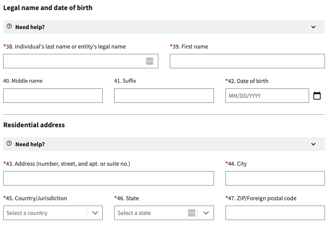Screen dimensions: 331x229
Task: Click into the First name field
Action: coord(247,61)
